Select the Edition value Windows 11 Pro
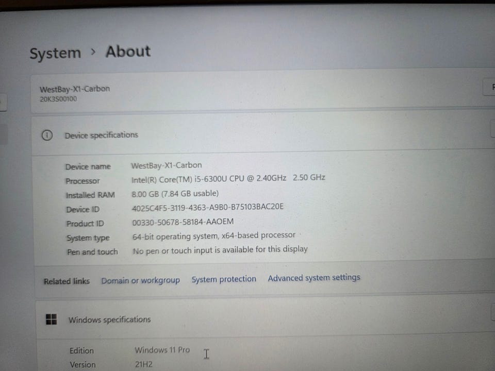Screen dimensions: 495x371 (162, 350)
